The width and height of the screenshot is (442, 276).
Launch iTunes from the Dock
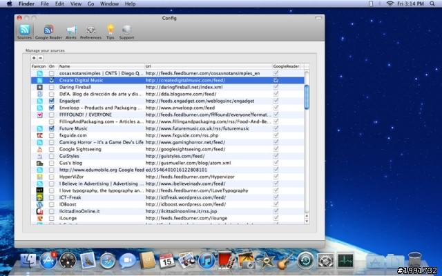(206, 261)
